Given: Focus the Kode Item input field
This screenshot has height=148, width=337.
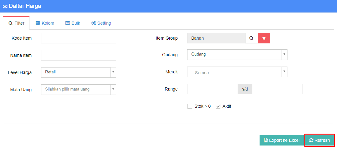Looking at the screenshot, I should tap(79, 38).
